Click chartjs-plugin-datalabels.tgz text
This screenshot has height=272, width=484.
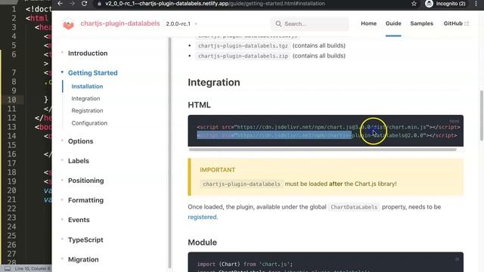tap(243, 45)
